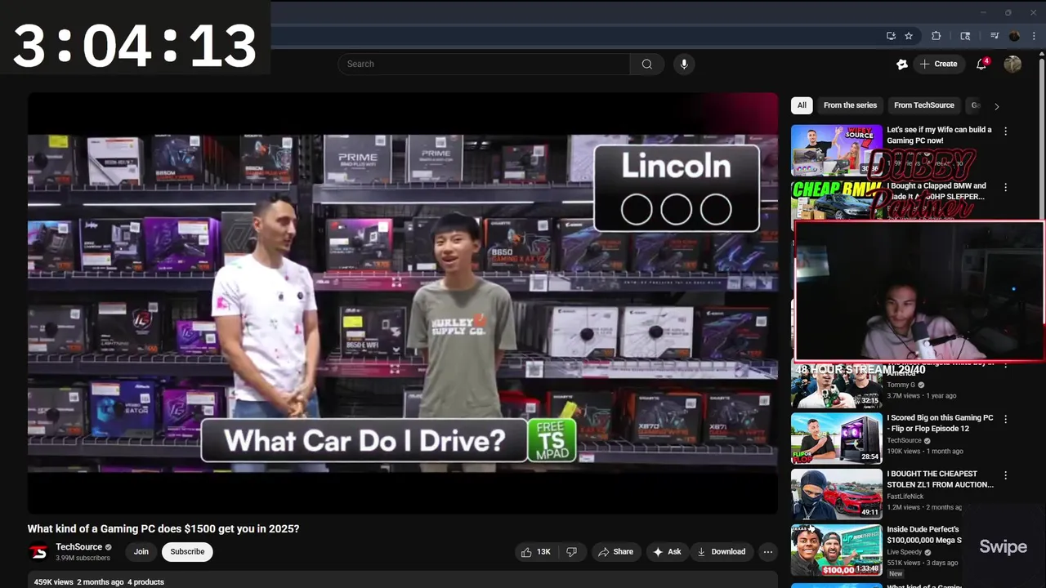This screenshot has width=1046, height=588.
Task: Click the '3.99M subscribers' text
Action: [x=83, y=558]
